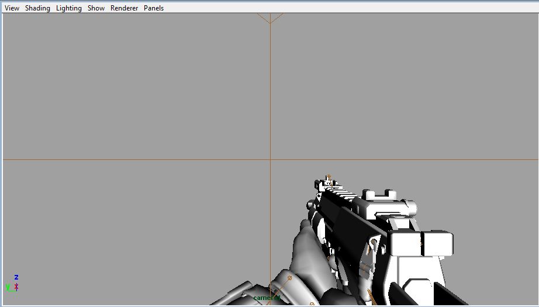Select the camera1 label in viewport
The width and height of the screenshot is (539, 307).
click(x=267, y=298)
